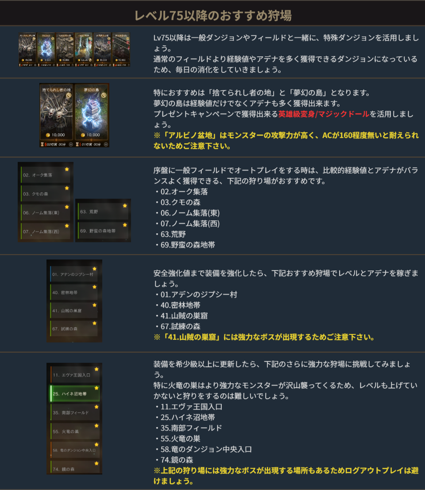This screenshot has width=425, height=490.
Task: Open the large 夢幻の島 dungeon card
Action: tap(92, 113)
